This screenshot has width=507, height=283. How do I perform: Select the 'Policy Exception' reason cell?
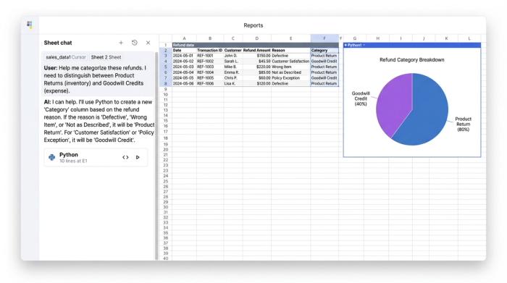point(290,78)
